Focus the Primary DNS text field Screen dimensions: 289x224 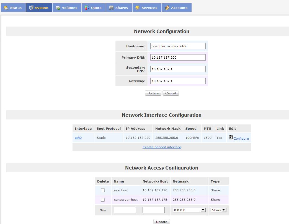coord(178,58)
